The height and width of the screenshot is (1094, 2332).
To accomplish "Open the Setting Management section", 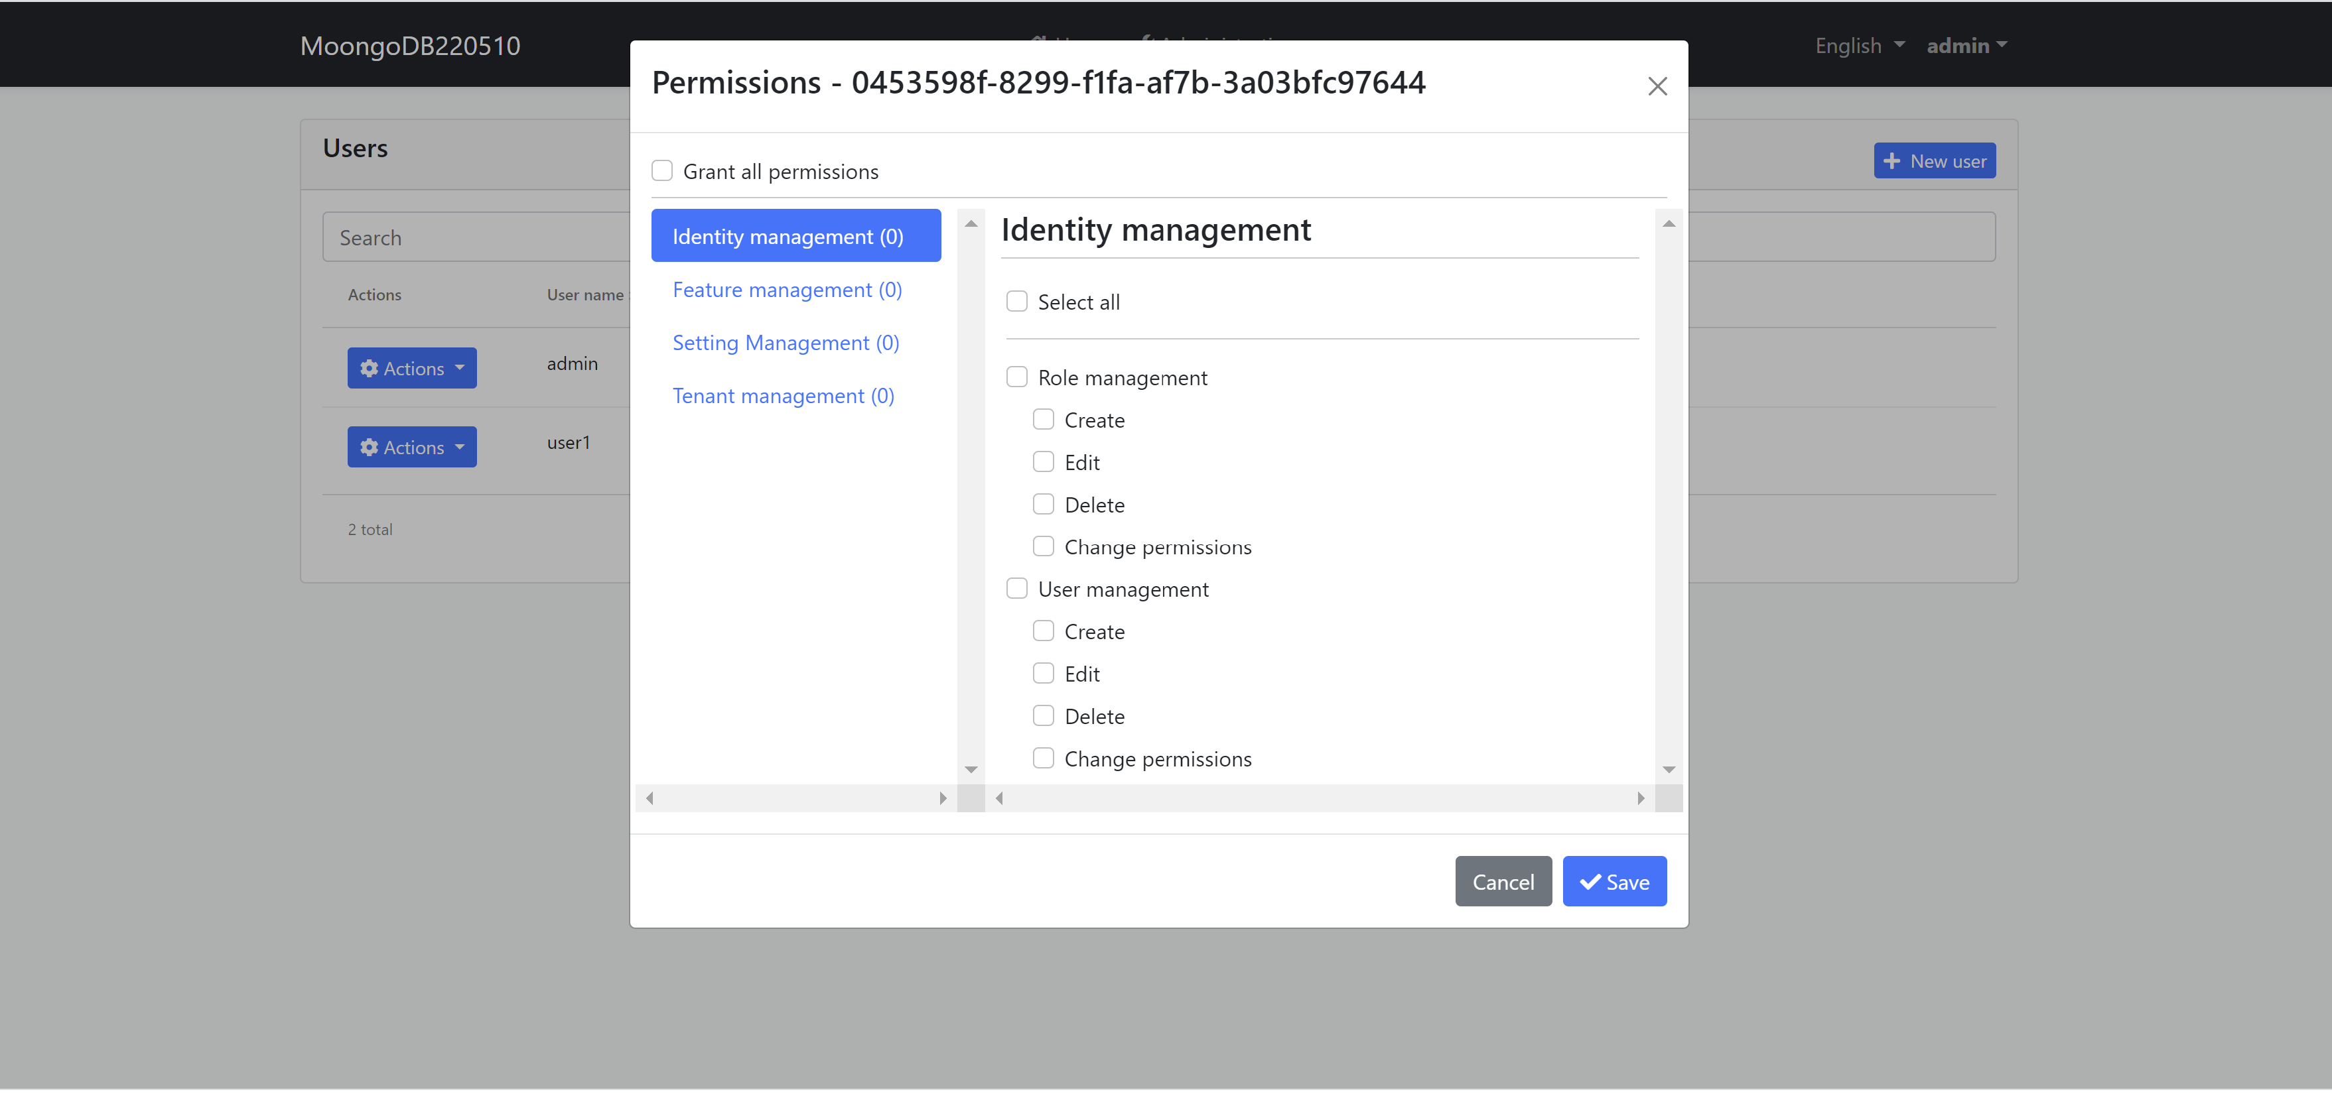I will pos(785,342).
